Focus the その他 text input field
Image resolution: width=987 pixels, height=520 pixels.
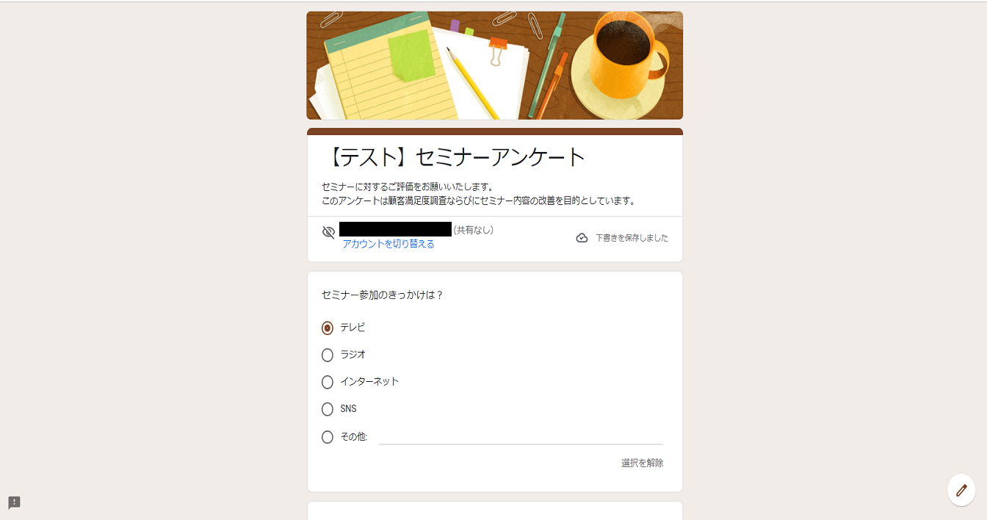click(521, 436)
